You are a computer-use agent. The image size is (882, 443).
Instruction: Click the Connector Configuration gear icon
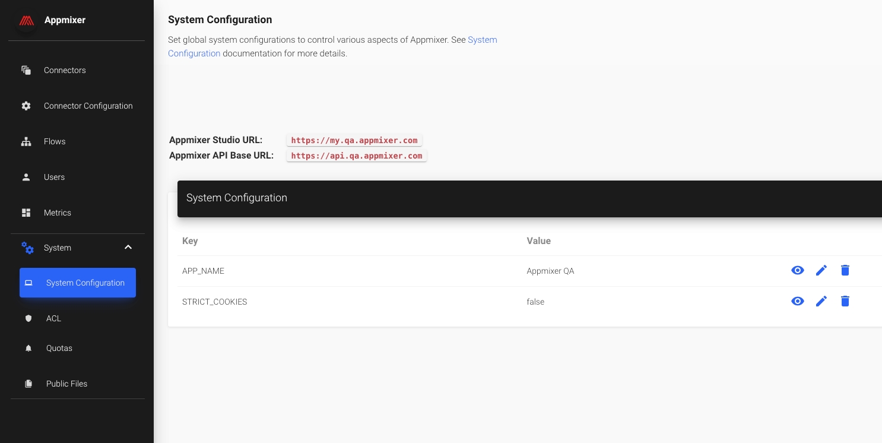pyautogui.click(x=26, y=106)
